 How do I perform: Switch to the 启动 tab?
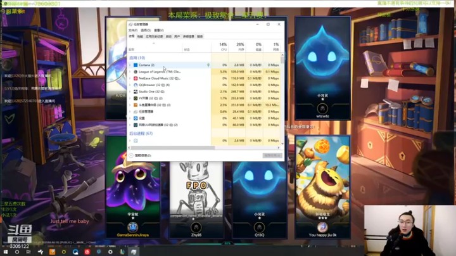tap(168, 36)
